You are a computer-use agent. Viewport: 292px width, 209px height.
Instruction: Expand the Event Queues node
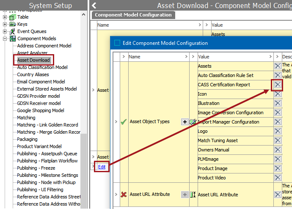point(5,31)
